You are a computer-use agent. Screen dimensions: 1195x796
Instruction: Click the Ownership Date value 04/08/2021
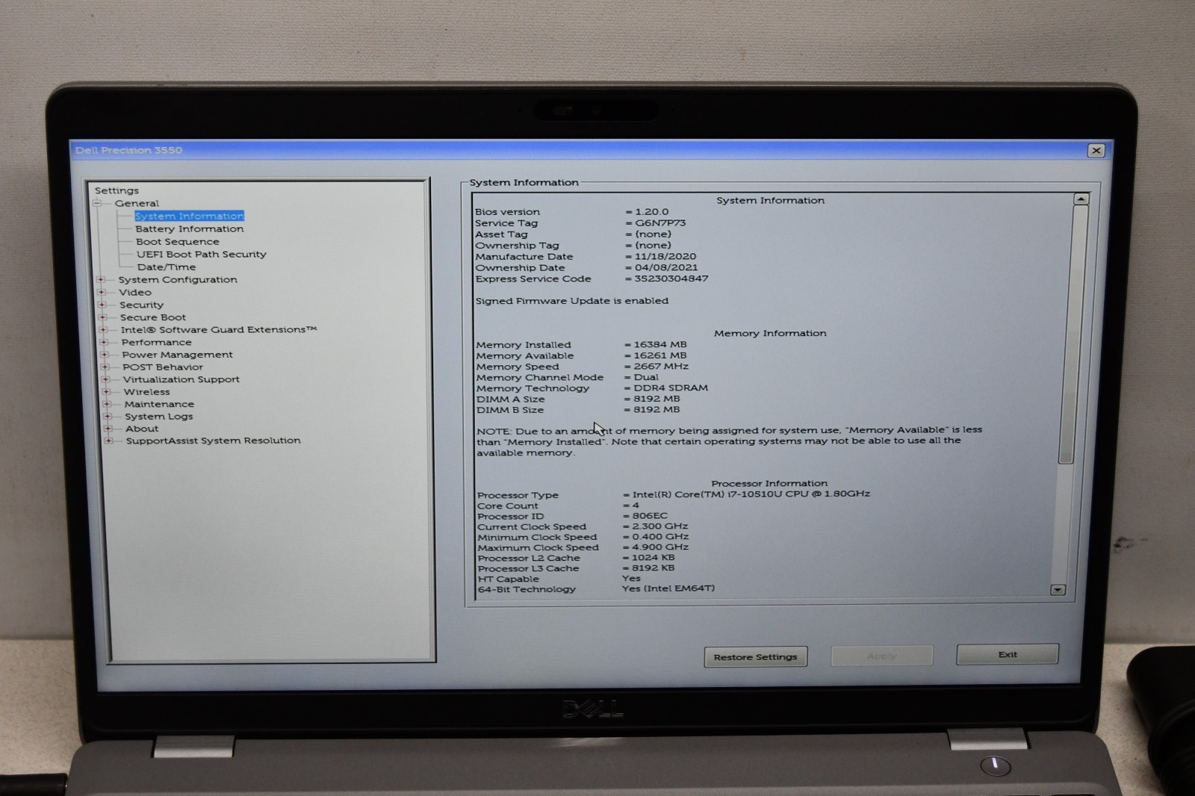click(x=666, y=267)
